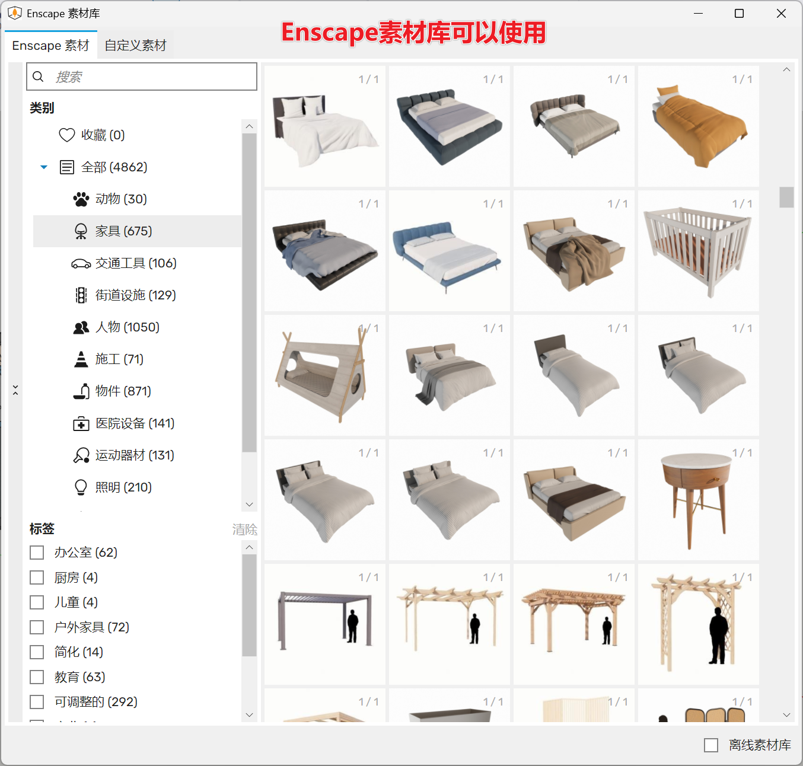Screen dimensions: 803x766
Task: Click the category list scroll-up arrow
Action: coord(249,126)
